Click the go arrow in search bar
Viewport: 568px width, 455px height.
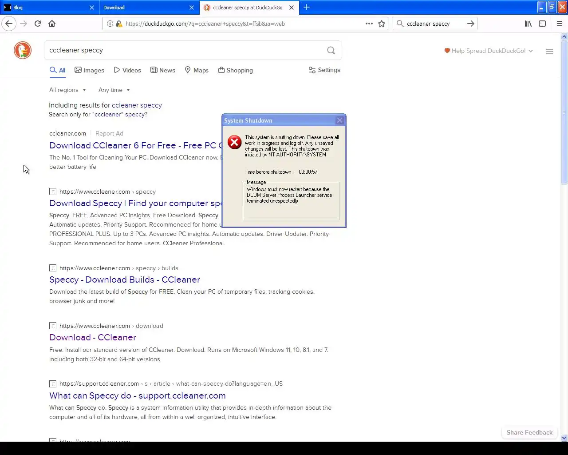470,24
